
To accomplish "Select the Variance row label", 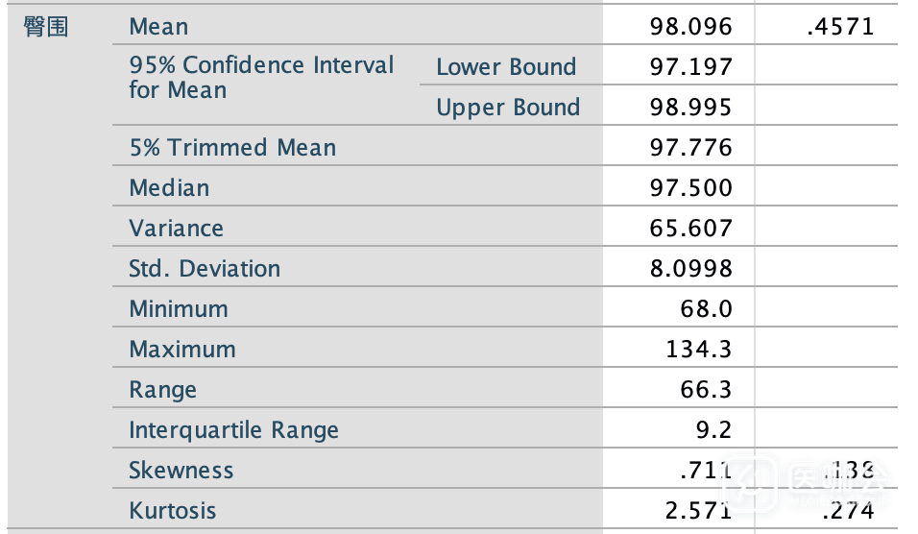I will click(x=176, y=229).
